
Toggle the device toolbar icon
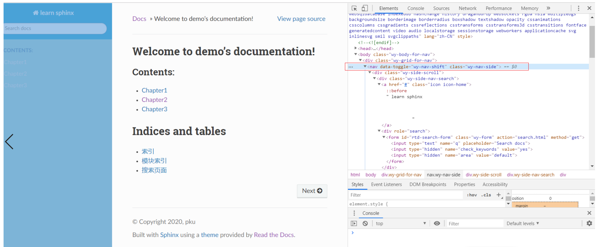click(x=365, y=8)
